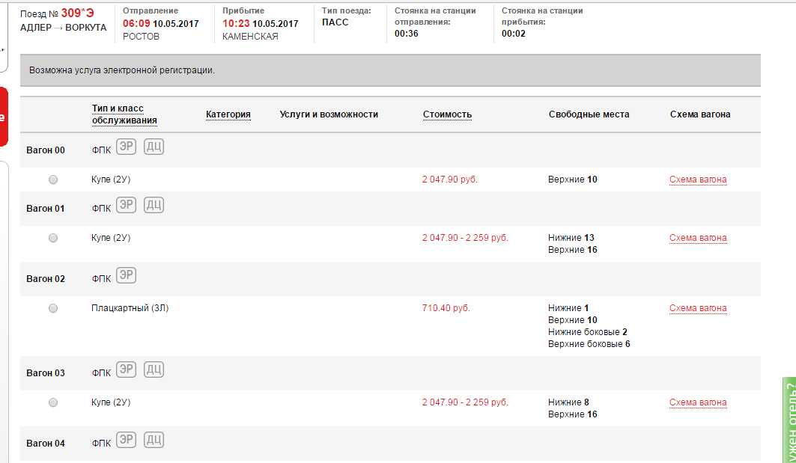Click the Стоимость column header
This screenshot has width=796, height=463.
[447, 114]
